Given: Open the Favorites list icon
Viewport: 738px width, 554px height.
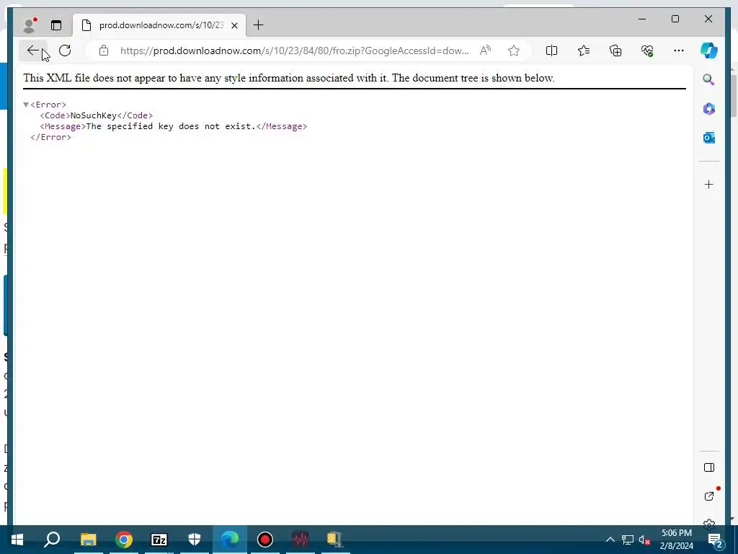Looking at the screenshot, I should (x=584, y=50).
